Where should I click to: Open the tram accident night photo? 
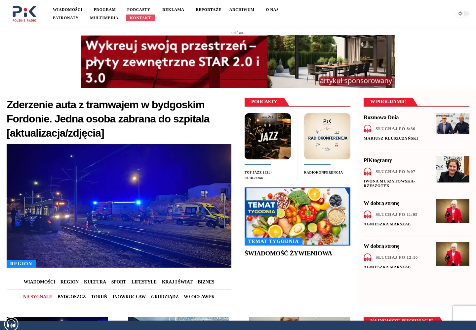[x=119, y=206]
